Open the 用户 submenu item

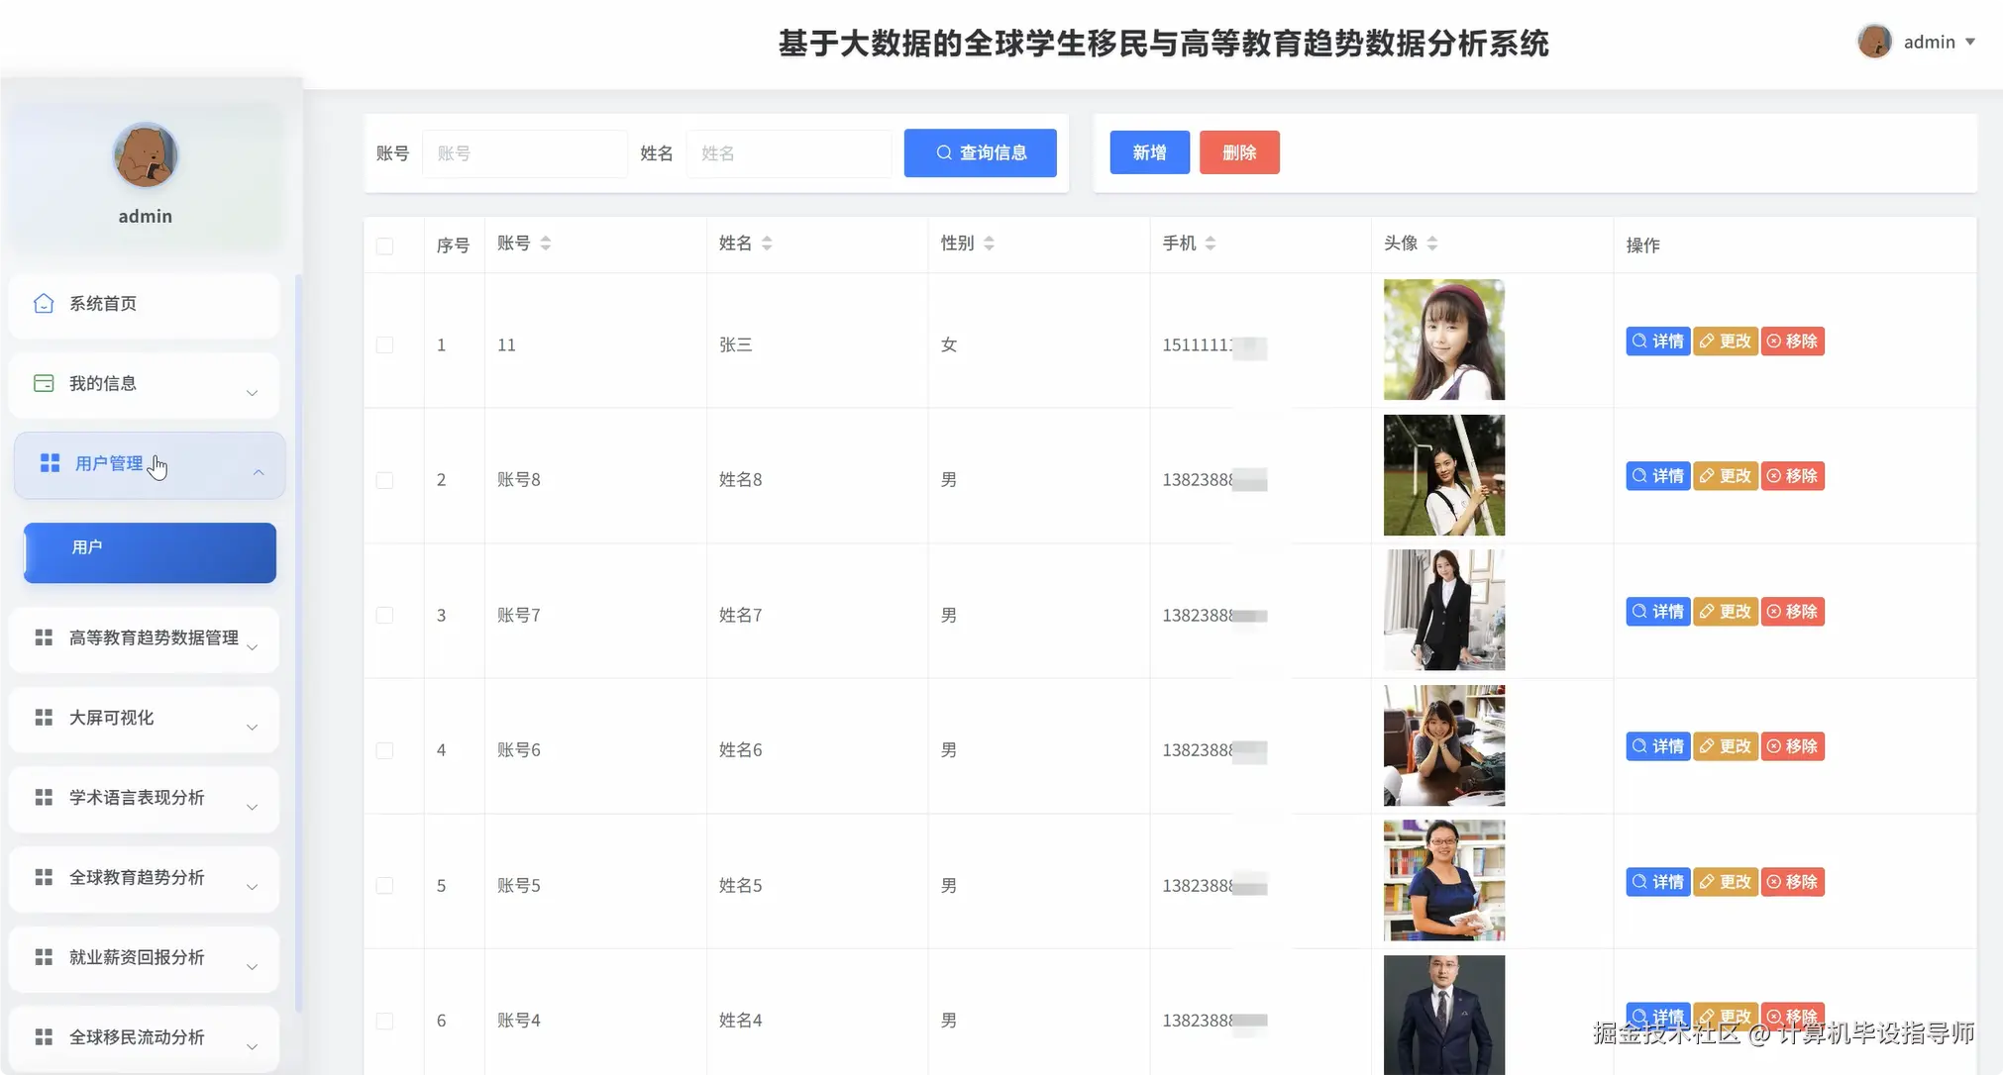point(150,552)
